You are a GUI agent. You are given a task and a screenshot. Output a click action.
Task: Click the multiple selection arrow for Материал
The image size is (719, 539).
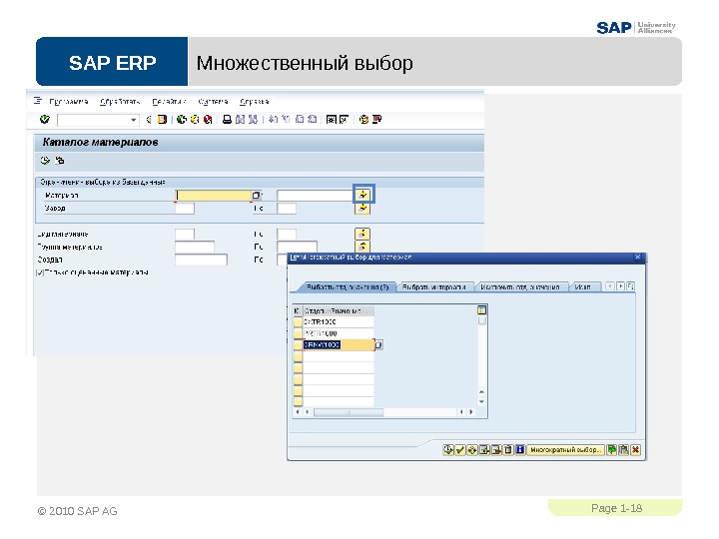coord(363,195)
